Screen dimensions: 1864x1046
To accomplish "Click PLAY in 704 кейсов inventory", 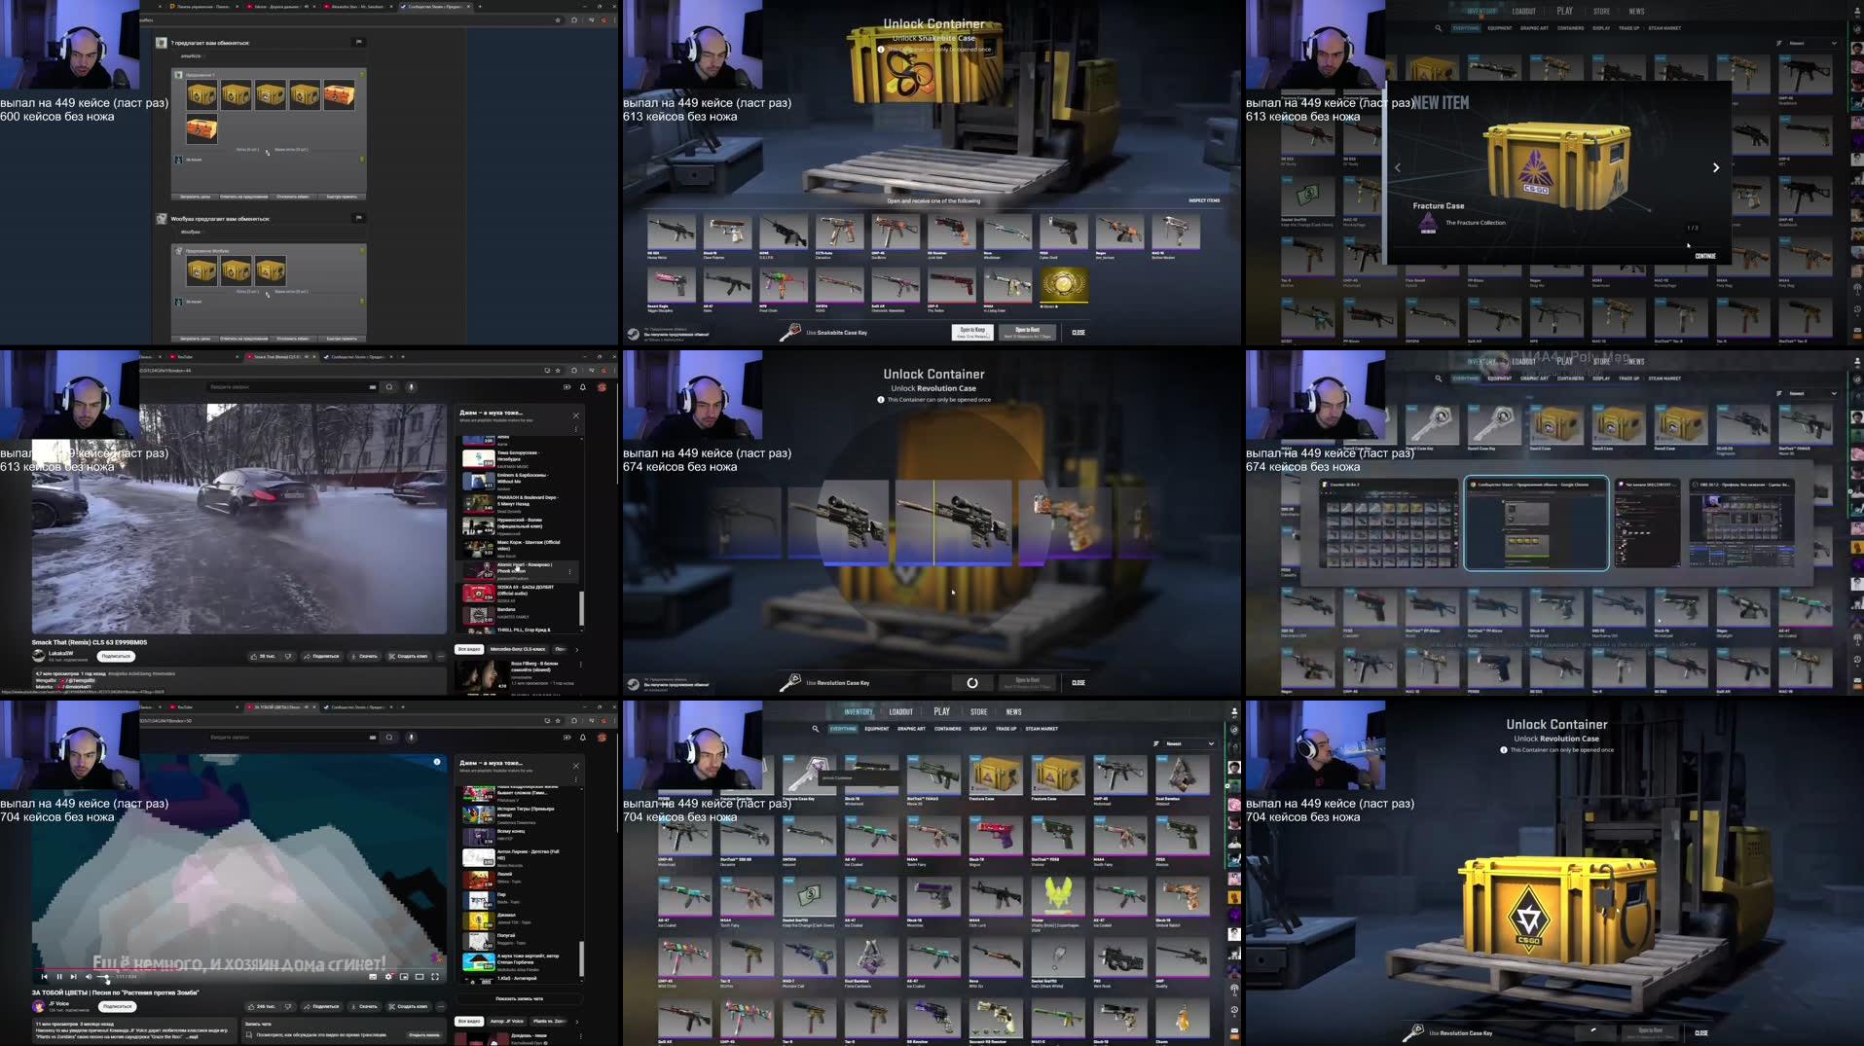I will tap(941, 711).
